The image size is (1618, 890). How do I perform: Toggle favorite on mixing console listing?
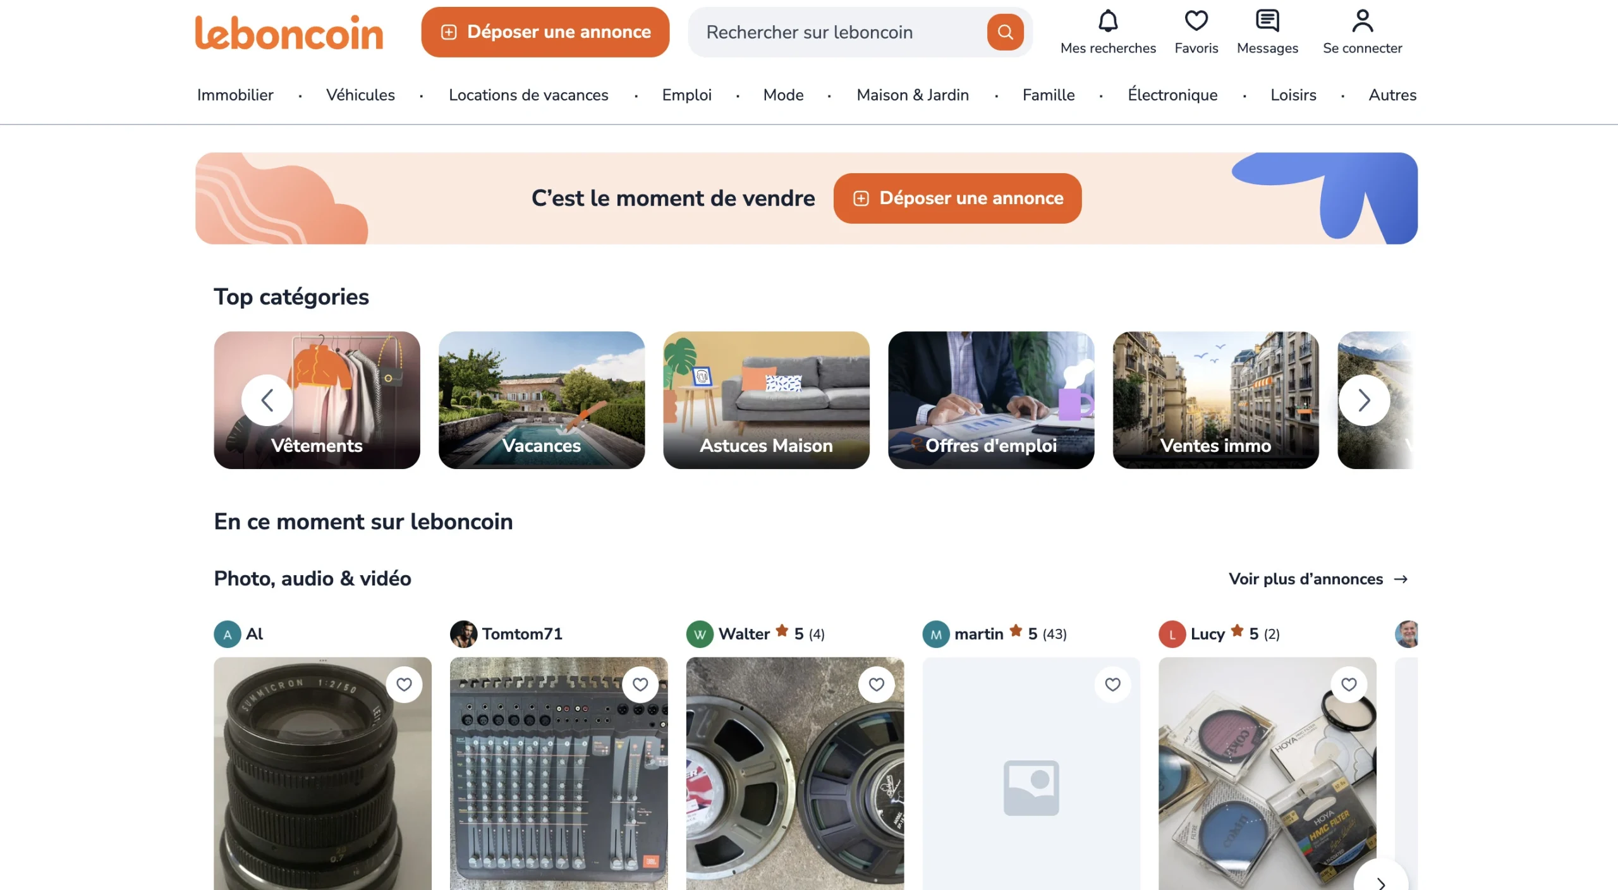640,685
